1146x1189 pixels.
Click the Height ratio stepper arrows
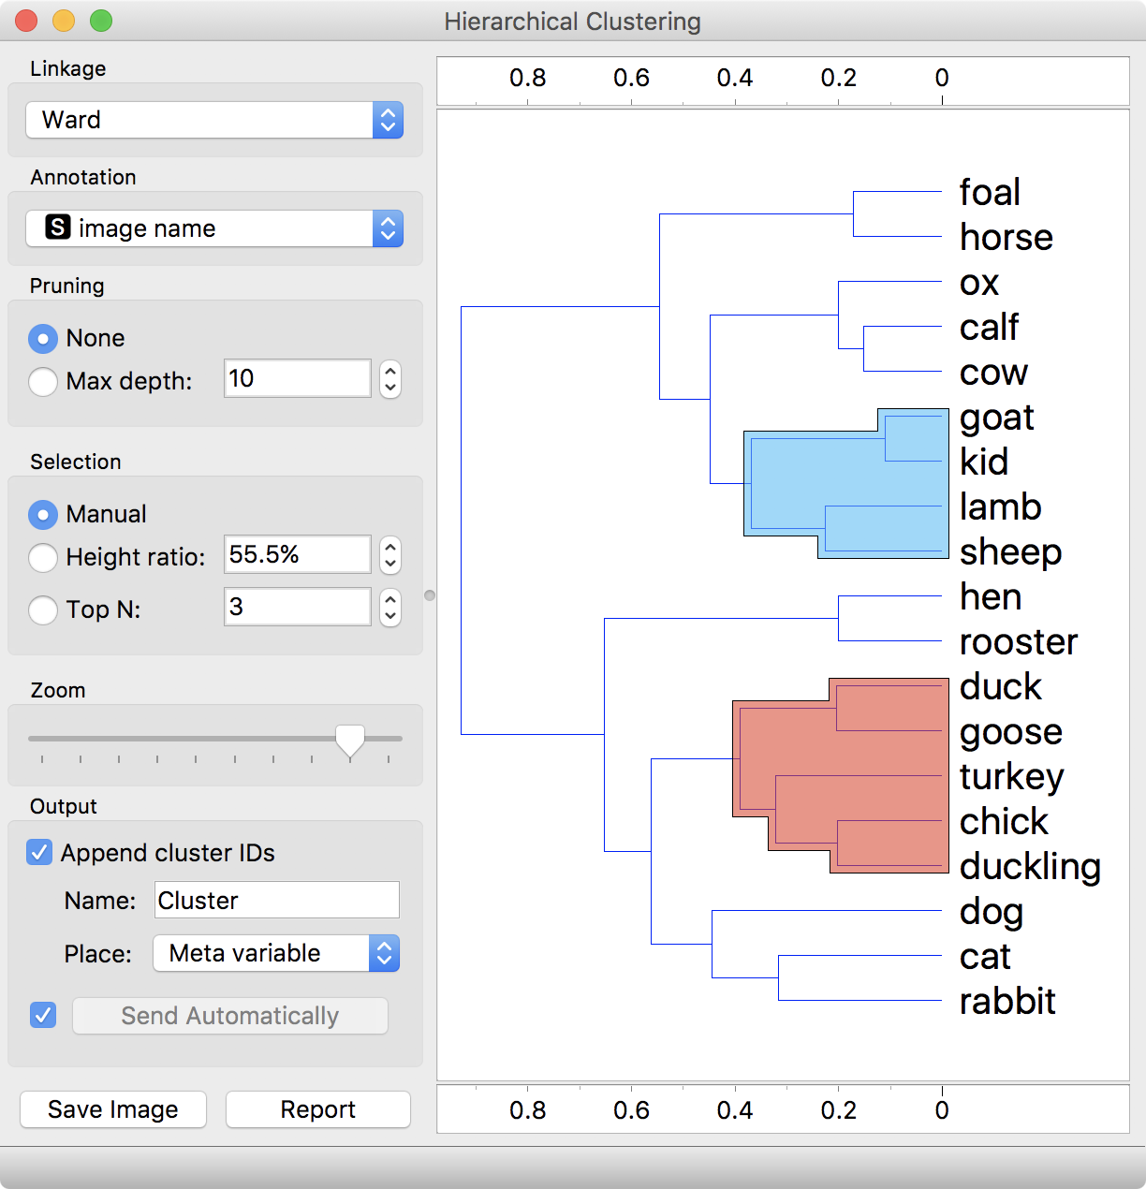tap(390, 555)
